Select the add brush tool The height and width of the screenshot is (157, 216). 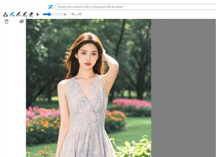click(x=12, y=14)
